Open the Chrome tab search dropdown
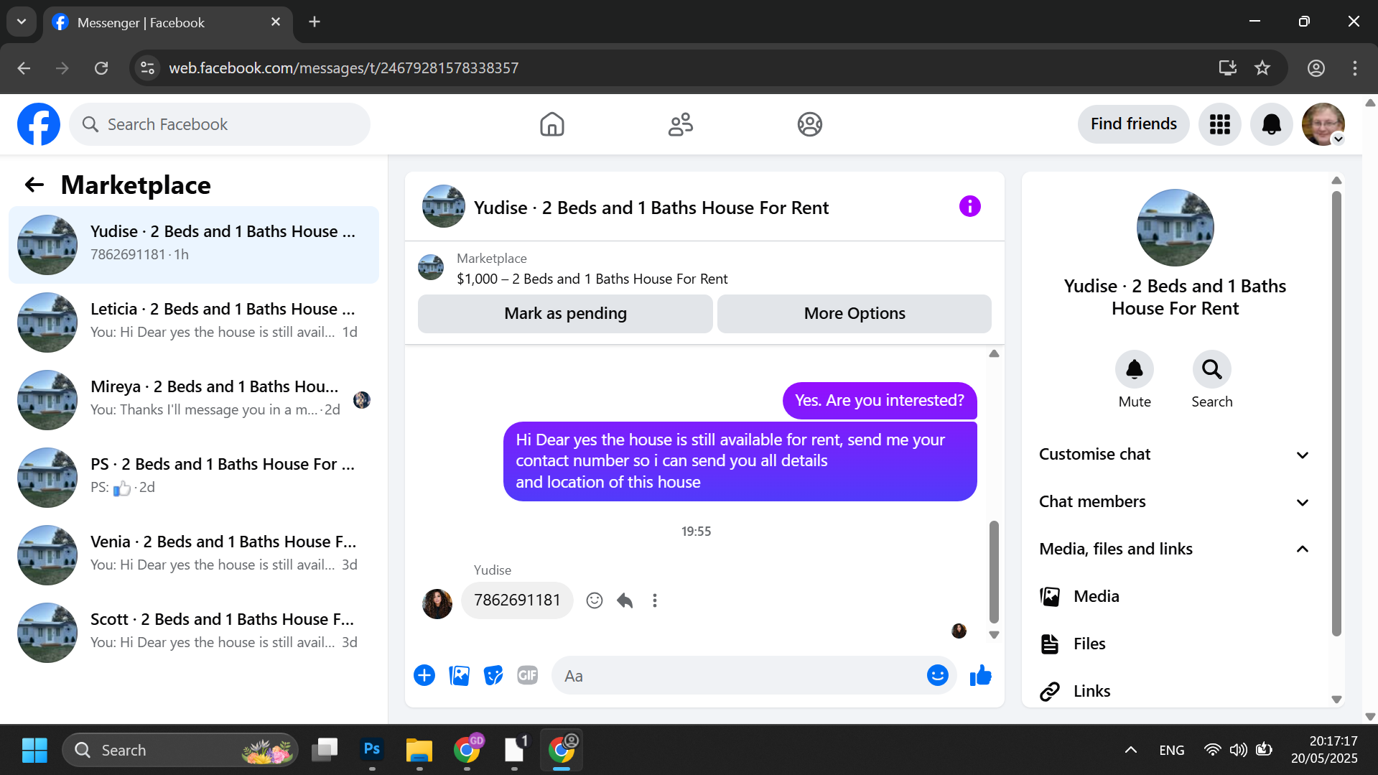This screenshot has height=775, width=1378. (22, 22)
